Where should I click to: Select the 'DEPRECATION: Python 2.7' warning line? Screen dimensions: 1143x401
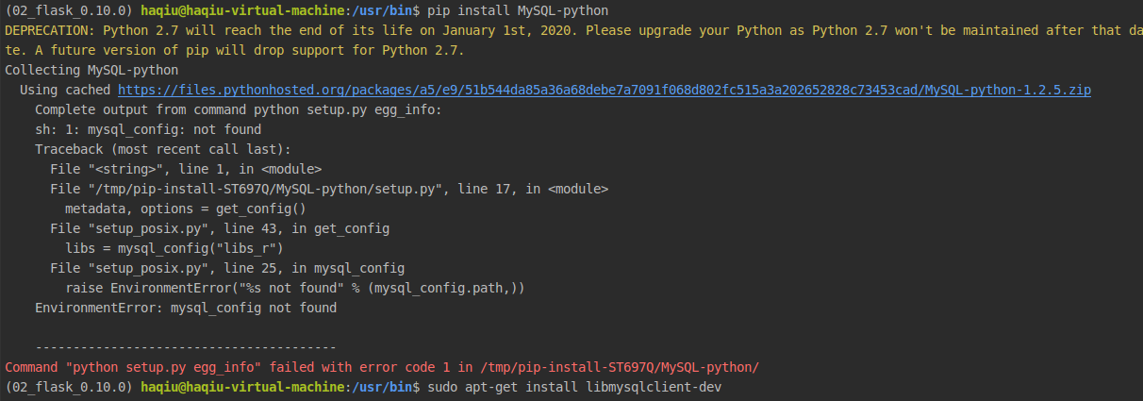(x=573, y=30)
